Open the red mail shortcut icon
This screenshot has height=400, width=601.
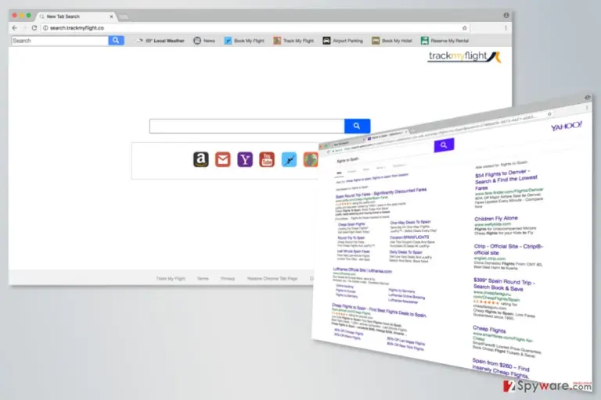tap(223, 159)
